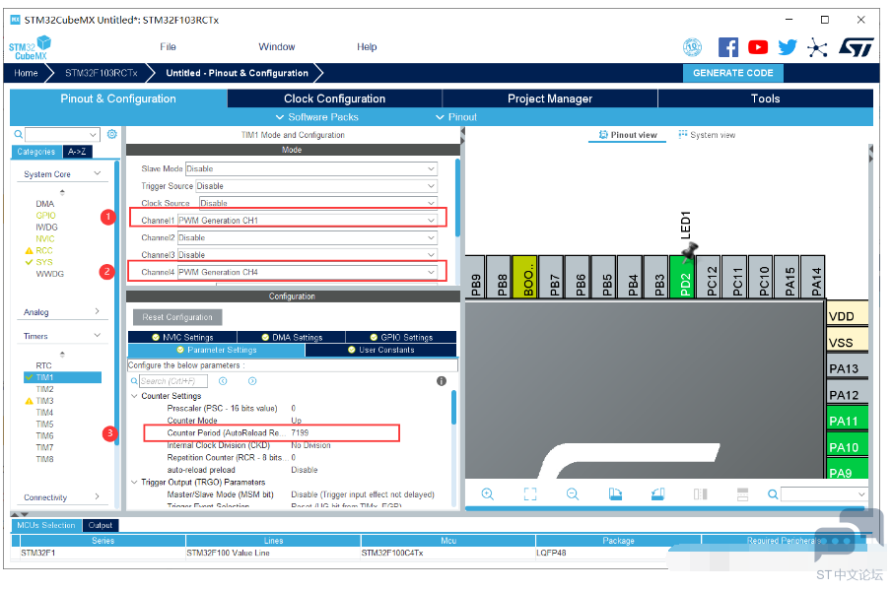Open the Pinout dropdown menu

456,116
